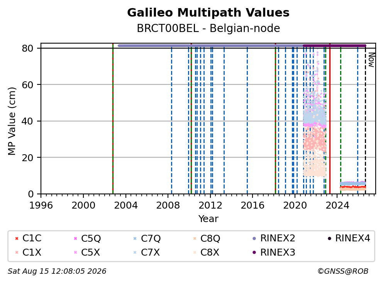Click the C7Q blue legend marker
Image resolution: width=383 pixels, height=283 pixels.
click(135, 238)
